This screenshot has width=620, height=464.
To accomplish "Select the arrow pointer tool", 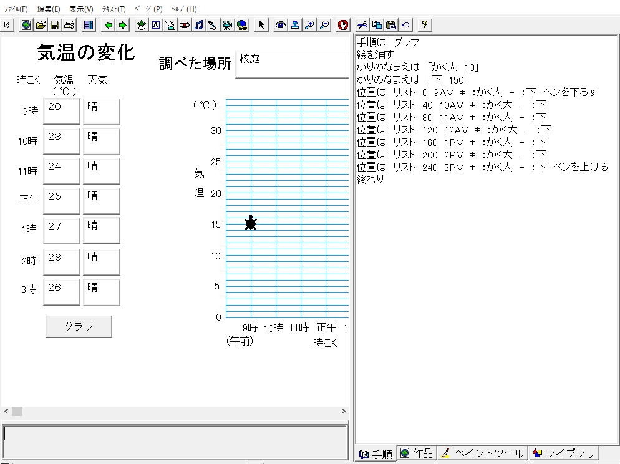I will click(261, 25).
